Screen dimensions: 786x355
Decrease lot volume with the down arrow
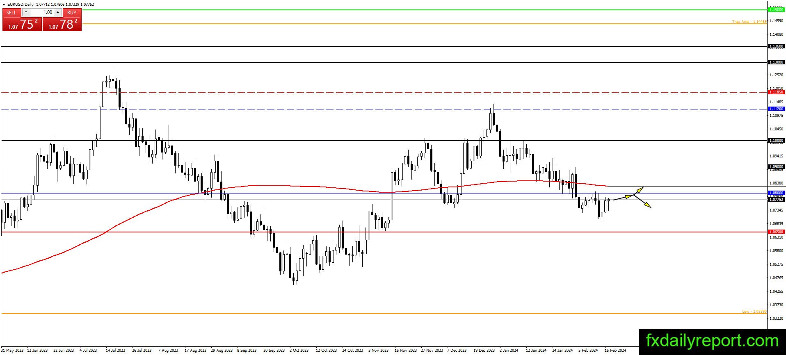click(x=26, y=12)
